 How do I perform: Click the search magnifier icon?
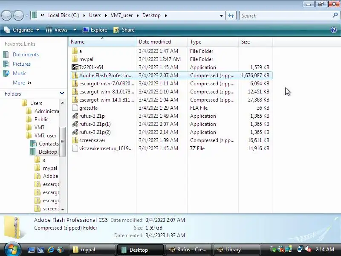tap(335, 15)
